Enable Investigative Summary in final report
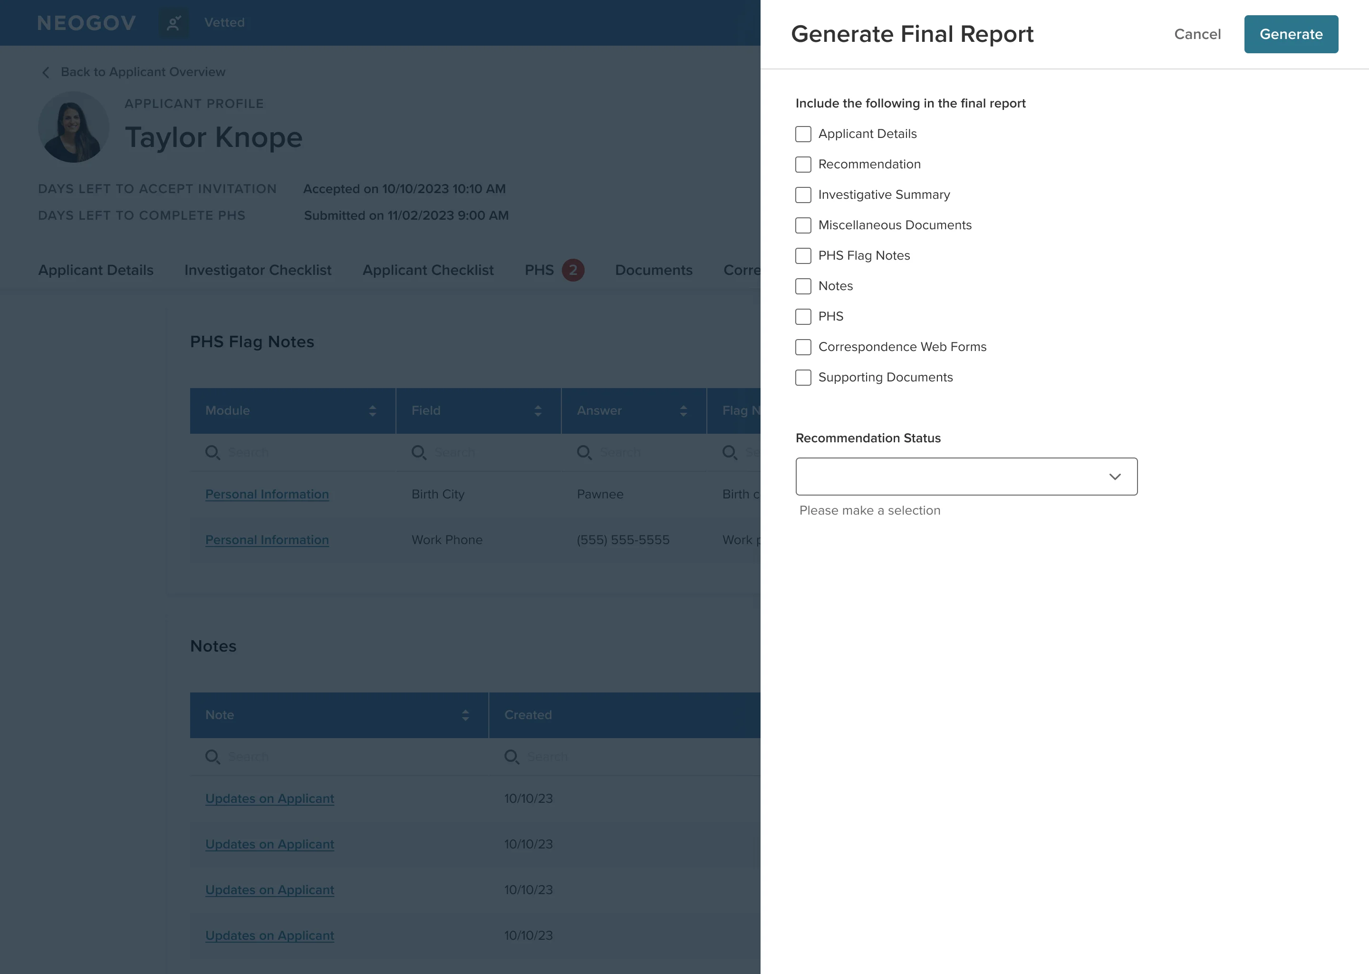Screen dimensions: 1369x974 click(803, 195)
